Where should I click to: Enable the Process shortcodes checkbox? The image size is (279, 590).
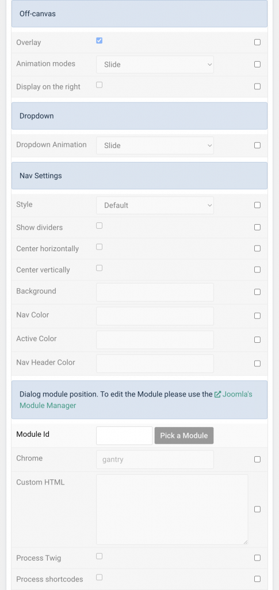[x=99, y=577]
